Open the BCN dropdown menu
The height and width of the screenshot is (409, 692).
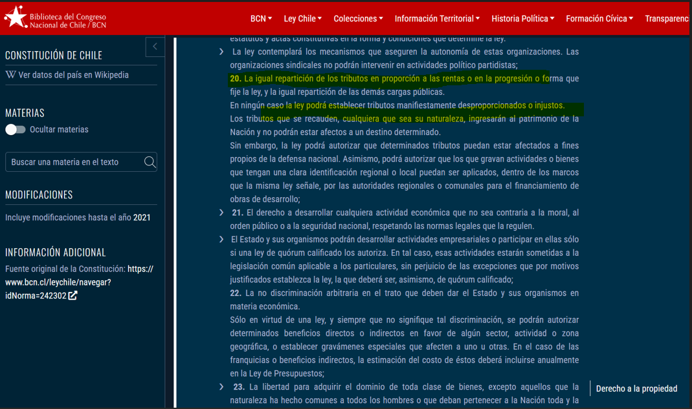click(x=262, y=19)
